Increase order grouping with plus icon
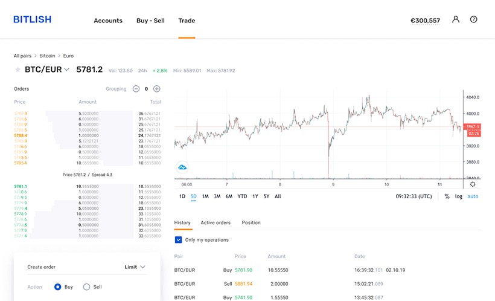 (157, 89)
